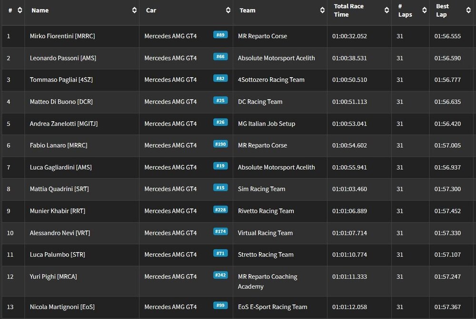Click best lap time 01:57.107
Screen dimensions: 476x319
pyautogui.click(x=447, y=255)
